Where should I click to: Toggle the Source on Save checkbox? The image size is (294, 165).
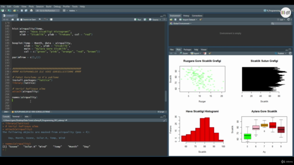pyautogui.click(x=22, y=19)
